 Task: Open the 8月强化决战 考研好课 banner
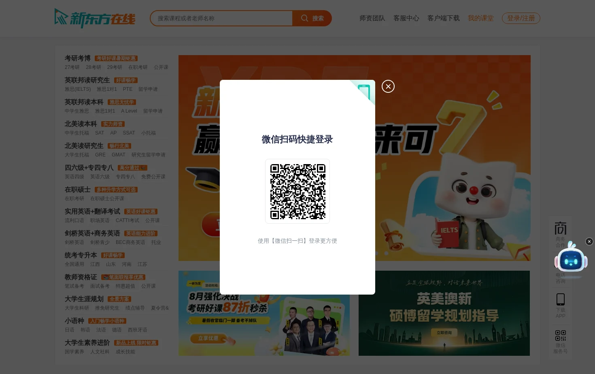tap(264, 313)
